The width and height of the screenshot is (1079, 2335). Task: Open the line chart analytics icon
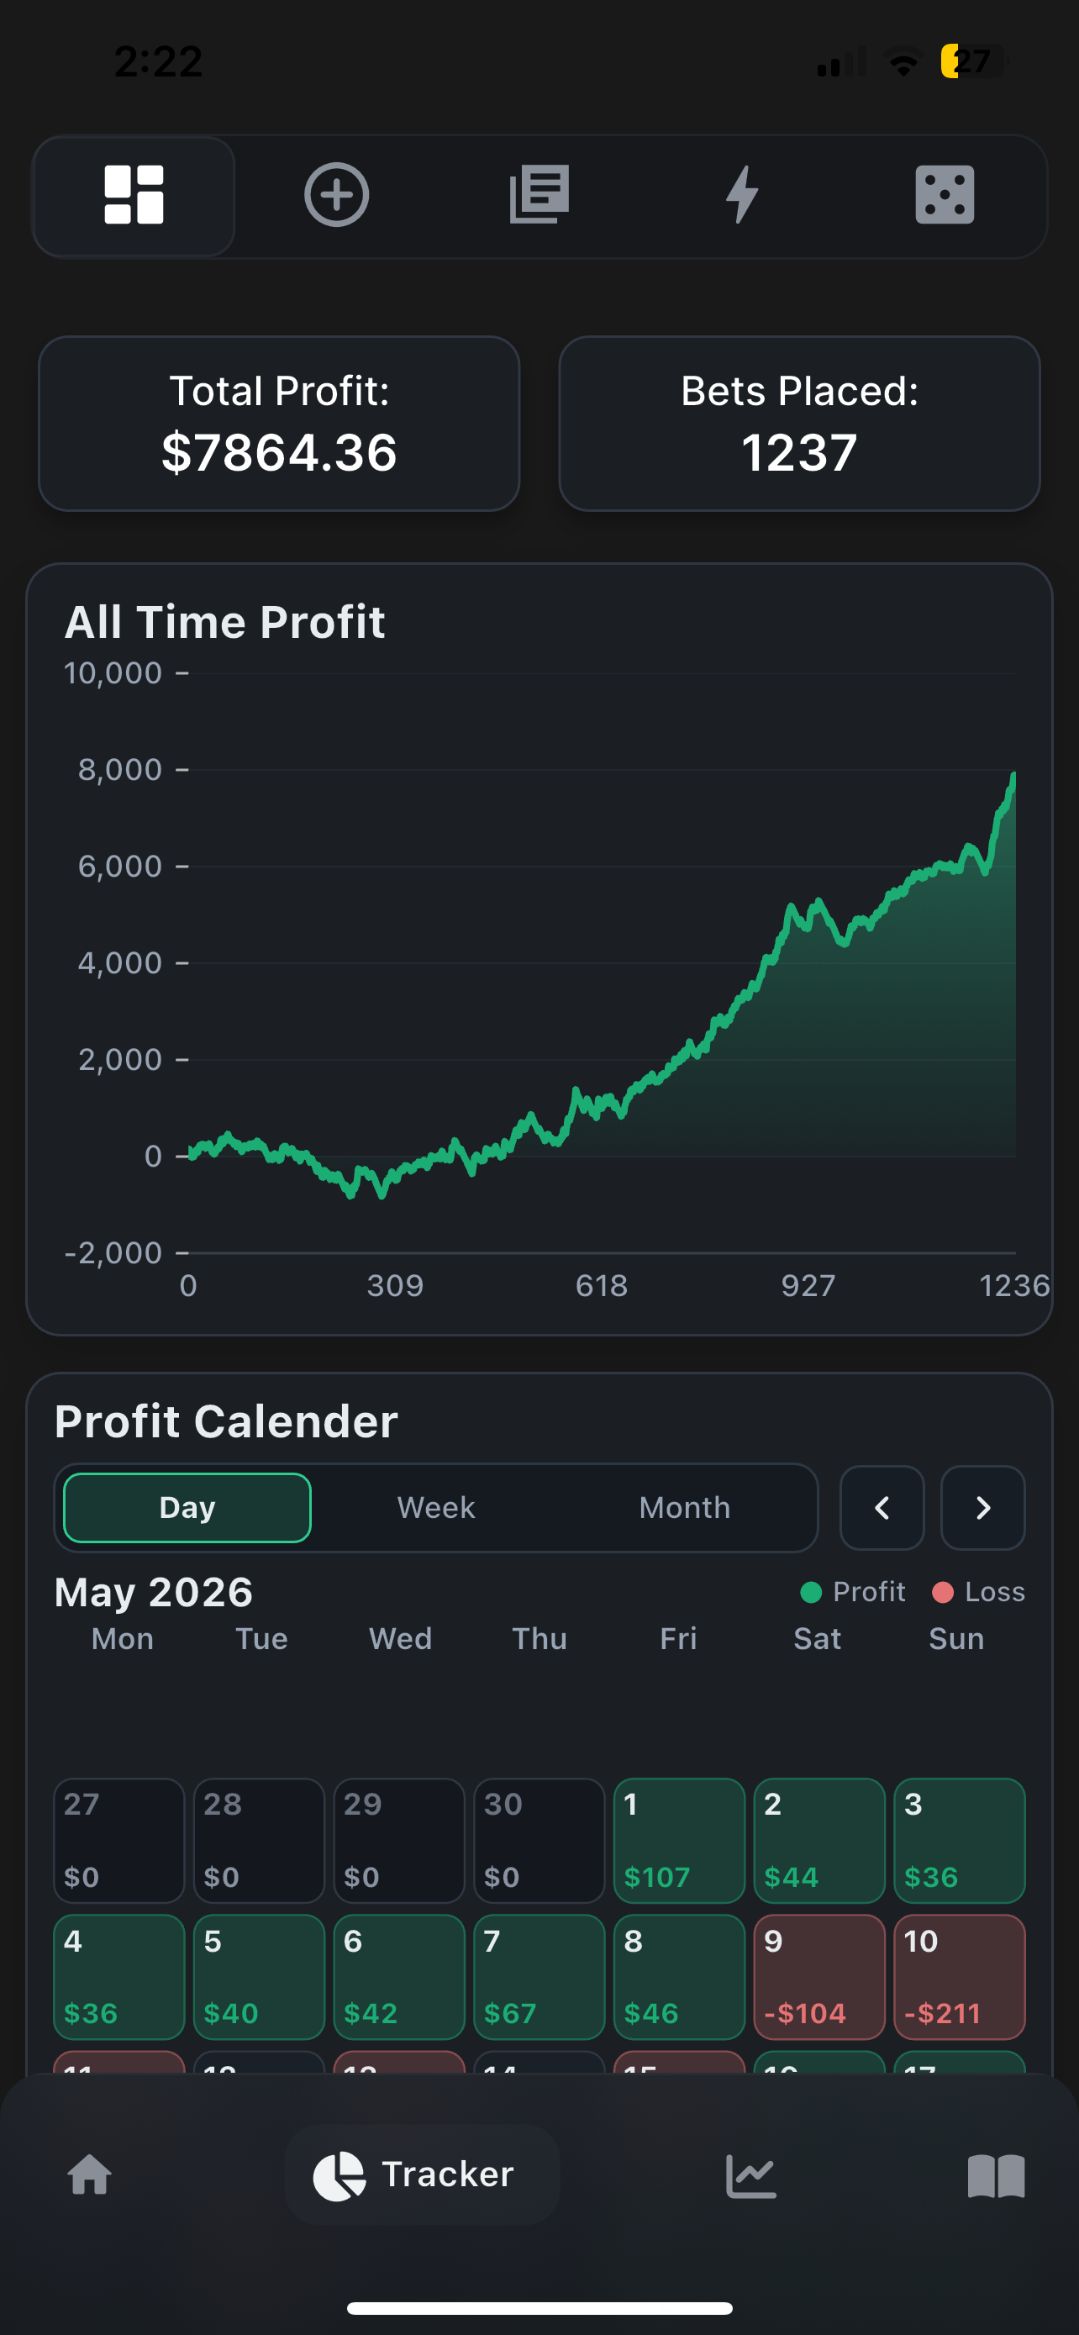click(x=751, y=2175)
